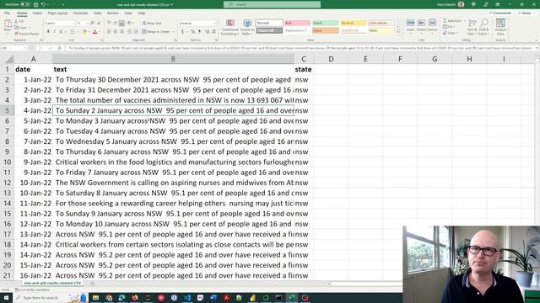Image resolution: width=540 pixels, height=303 pixels.
Task: Click AutoSum
Action: tap(451, 21)
